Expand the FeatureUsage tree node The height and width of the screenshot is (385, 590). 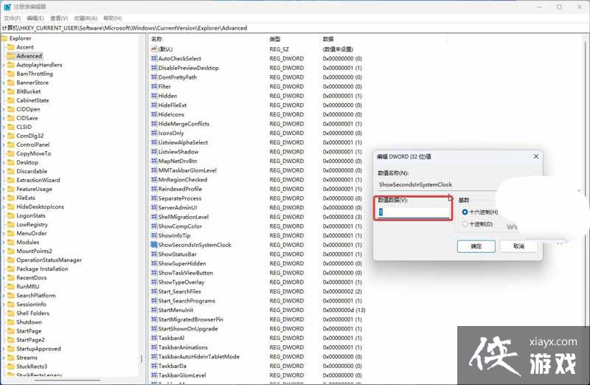(4, 190)
